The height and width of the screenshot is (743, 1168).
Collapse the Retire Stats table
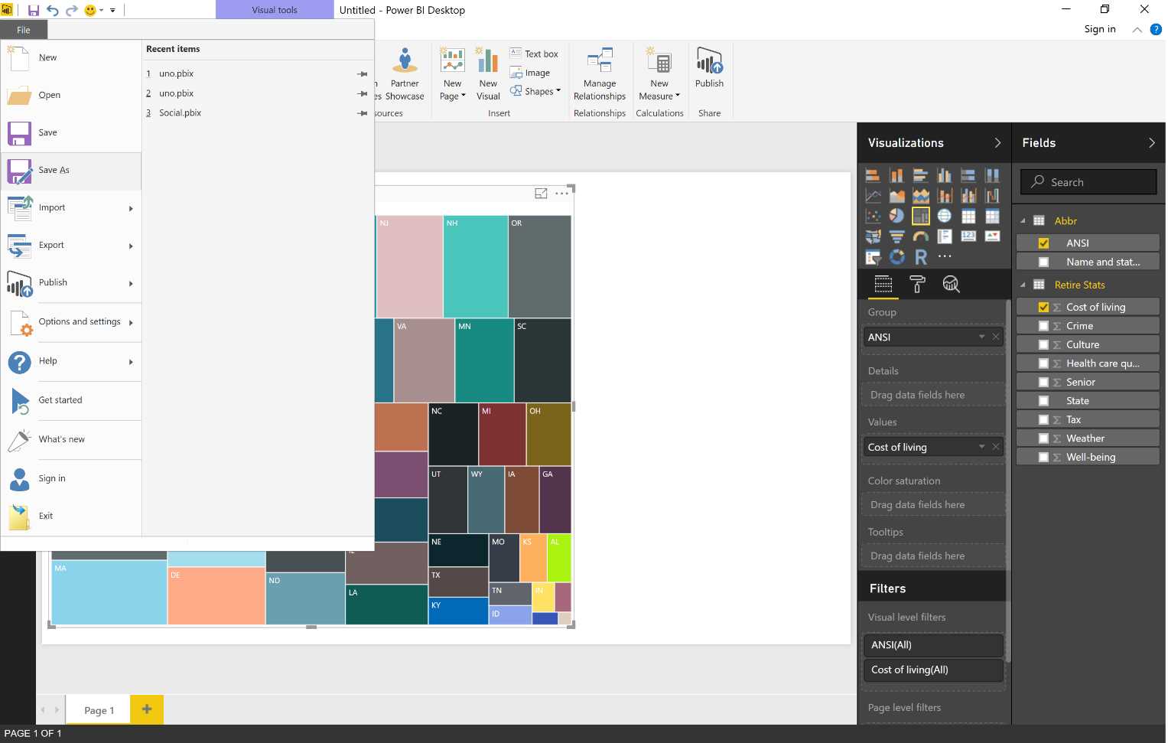click(x=1024, y=285)
